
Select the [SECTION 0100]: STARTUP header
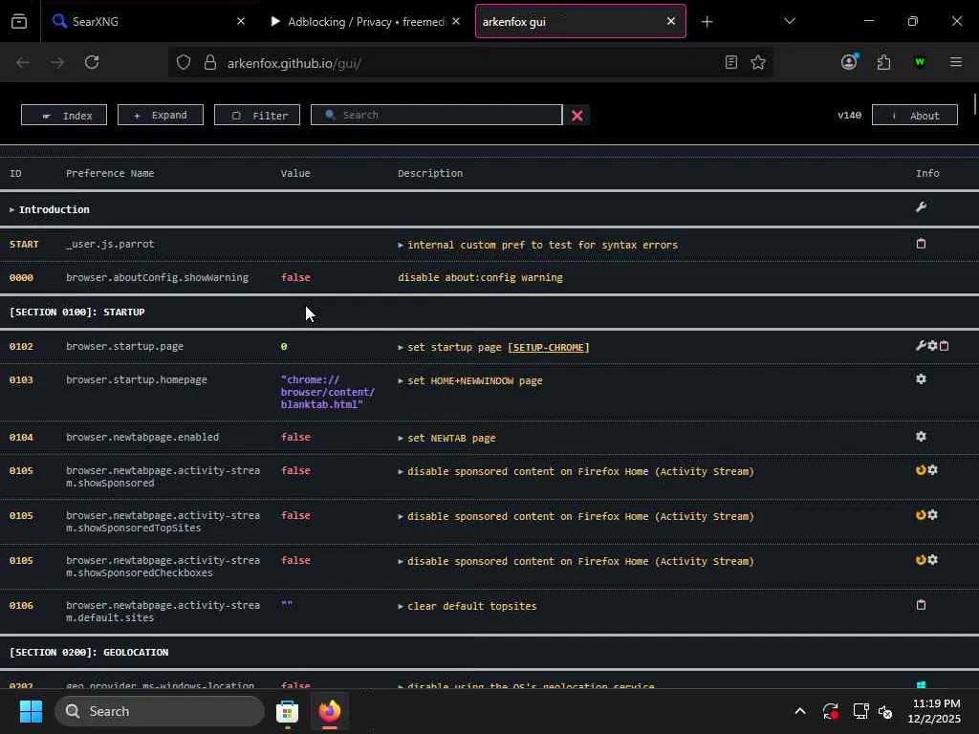coord(77,312)
